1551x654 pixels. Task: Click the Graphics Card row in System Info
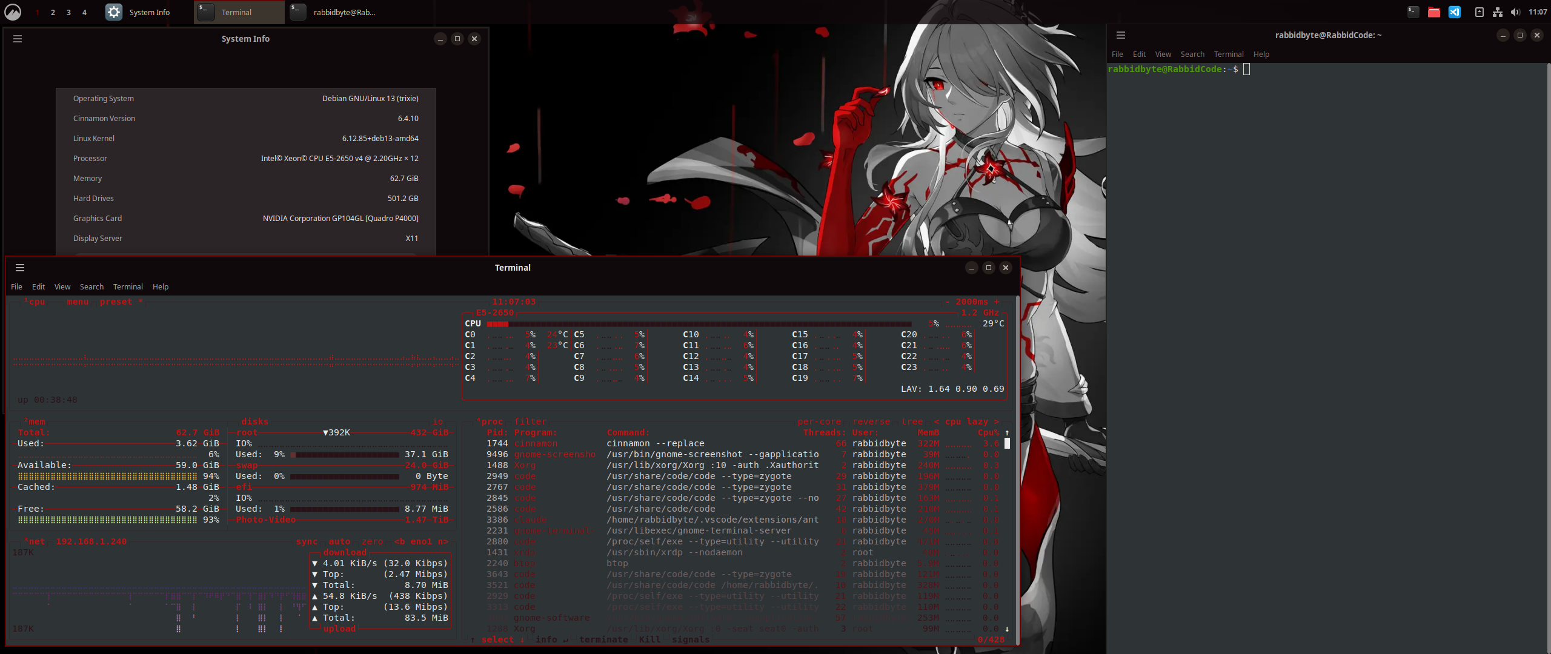pos(246,219)
